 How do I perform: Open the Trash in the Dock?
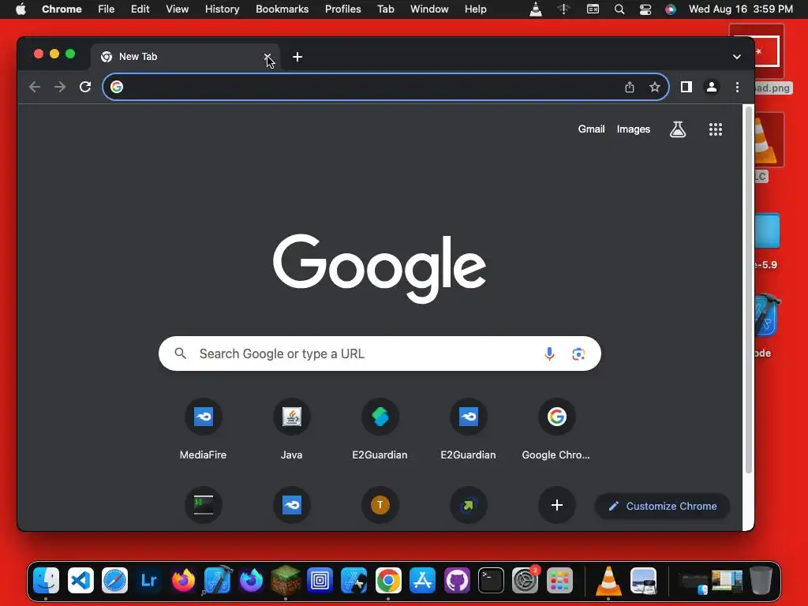(761, 581)
